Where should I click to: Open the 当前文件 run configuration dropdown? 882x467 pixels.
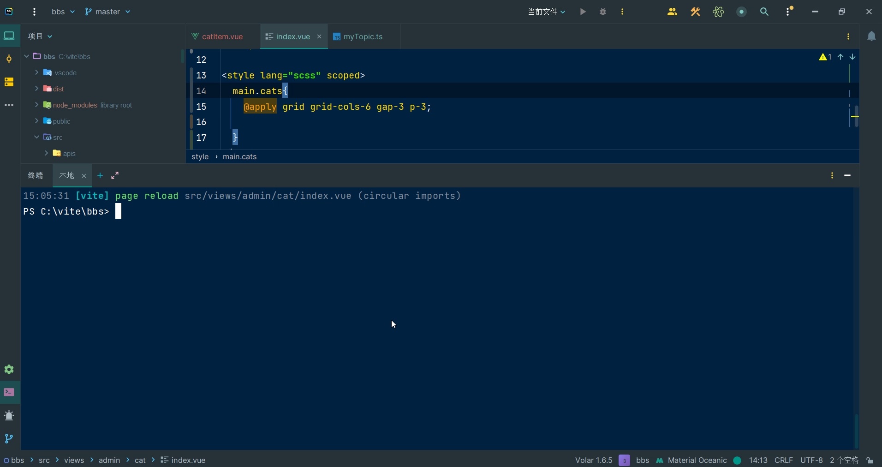[x=546, y=12]
